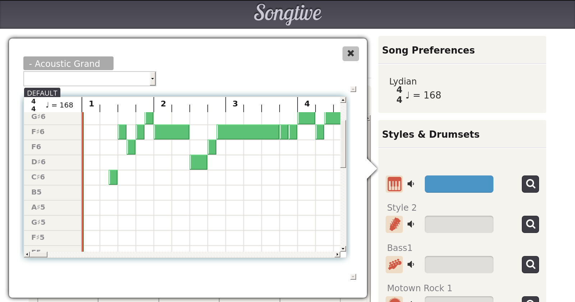The image size is (575, 302).
Task: Open search for the piano track
Action: coord(530,184)
